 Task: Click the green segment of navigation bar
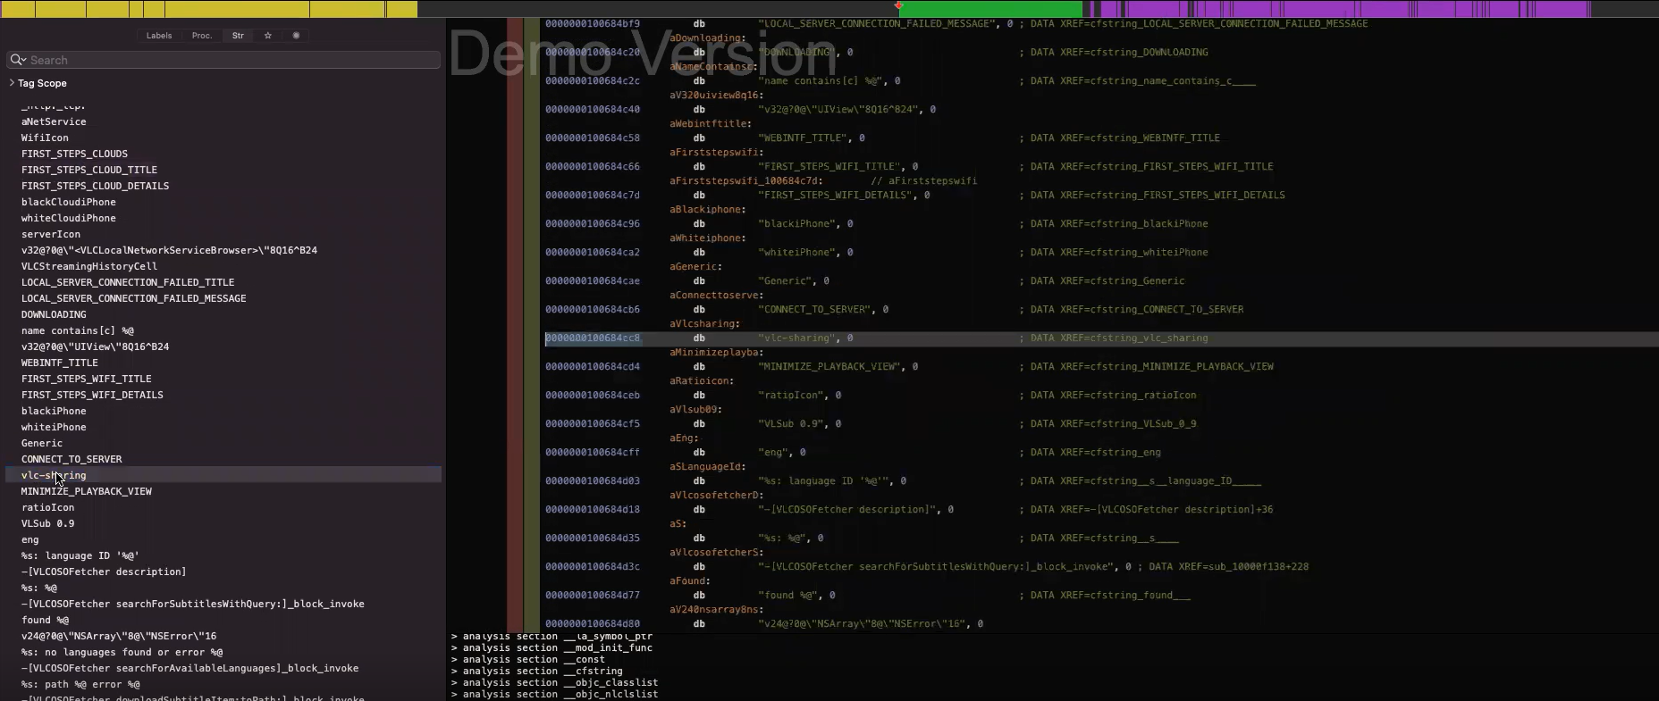pyautogui.click(x=992, y=9)
